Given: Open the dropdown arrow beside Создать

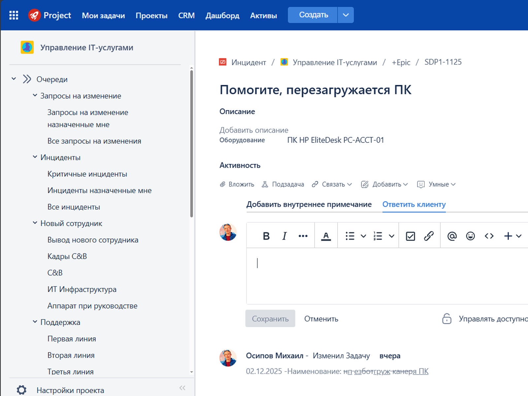Looking at the screenshot, I should point(346,15).
